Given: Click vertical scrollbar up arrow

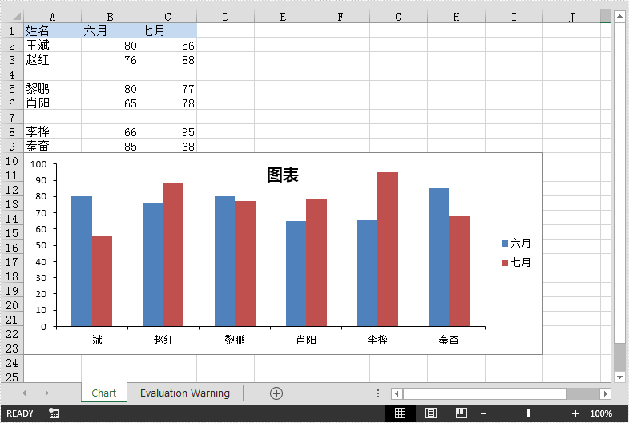Looking at the screenshot, I should tap(619, 17).
